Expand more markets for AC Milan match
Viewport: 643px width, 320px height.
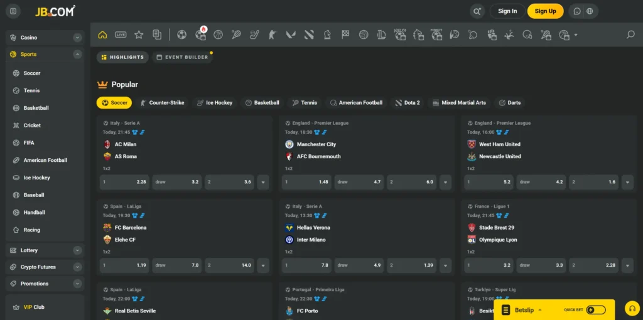(263, 182)
